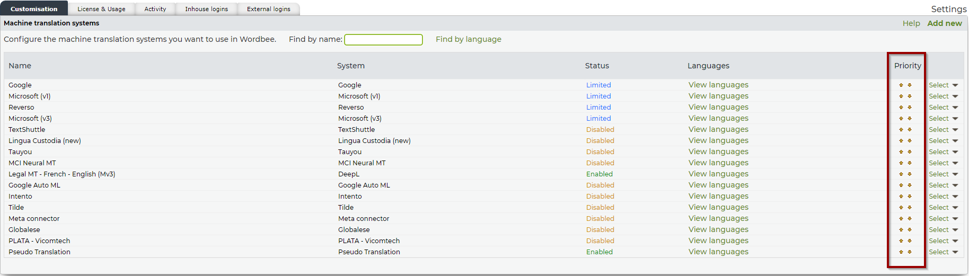Image resolution: width=969 pixels, height=276 pixels.
Task: Move Reverso down in priority
Action: (910, 108)
